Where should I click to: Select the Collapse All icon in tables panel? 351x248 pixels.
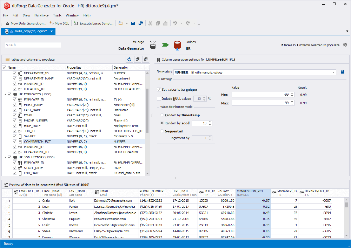145,59
